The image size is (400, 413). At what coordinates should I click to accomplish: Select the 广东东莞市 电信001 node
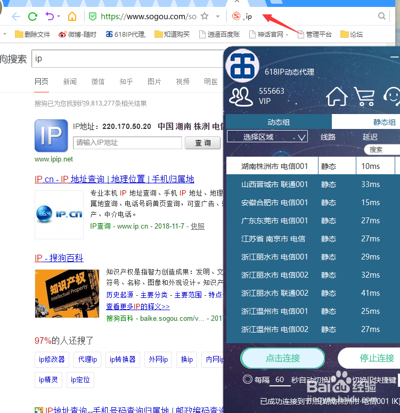coord(313,221)
